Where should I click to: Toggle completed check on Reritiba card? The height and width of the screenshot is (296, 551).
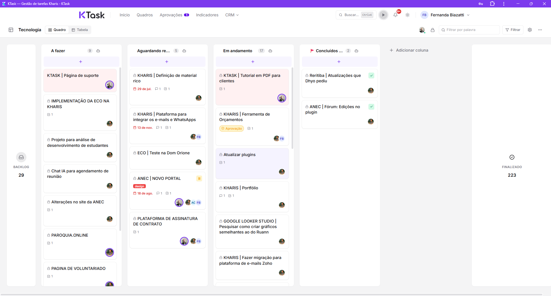coord(371,76)
